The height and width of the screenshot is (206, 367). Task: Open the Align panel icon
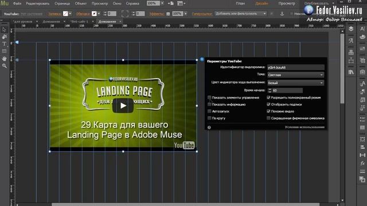coord(362,147)
